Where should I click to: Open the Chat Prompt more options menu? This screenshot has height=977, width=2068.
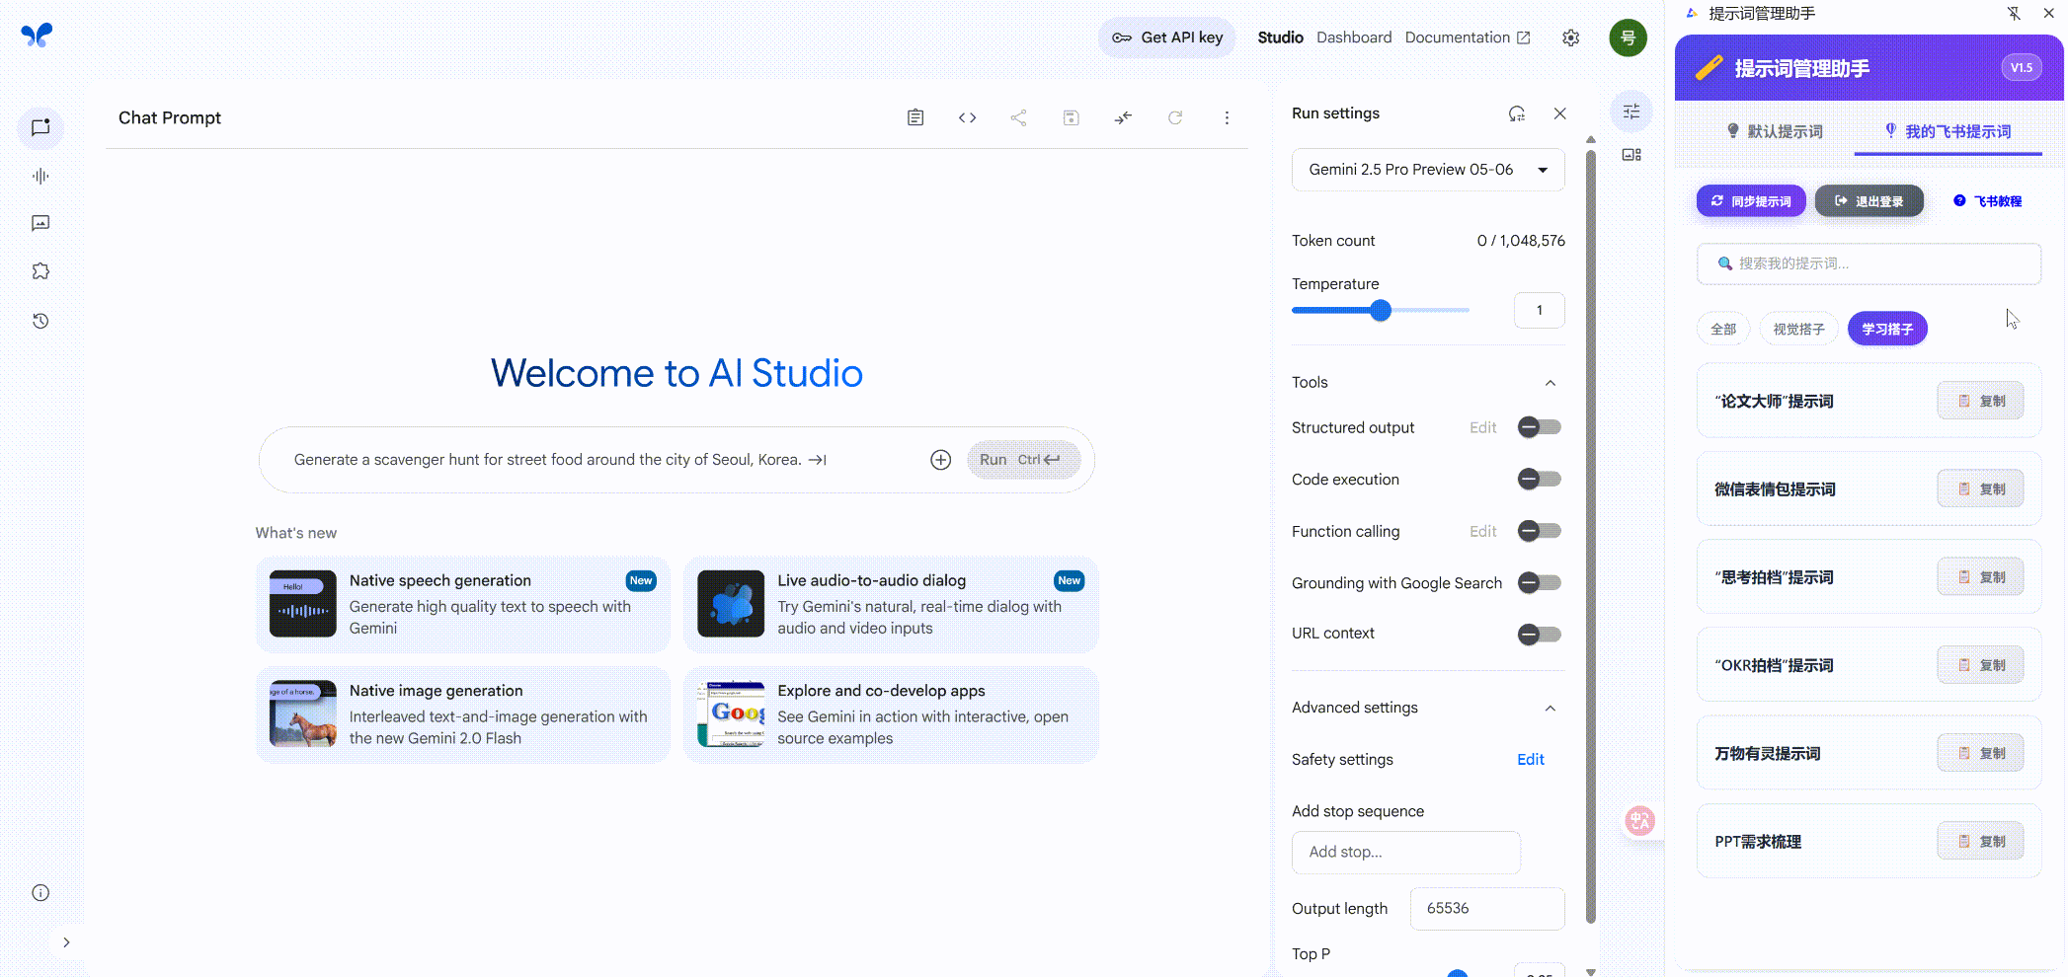pyautogui.click(x=1227, y=117)
